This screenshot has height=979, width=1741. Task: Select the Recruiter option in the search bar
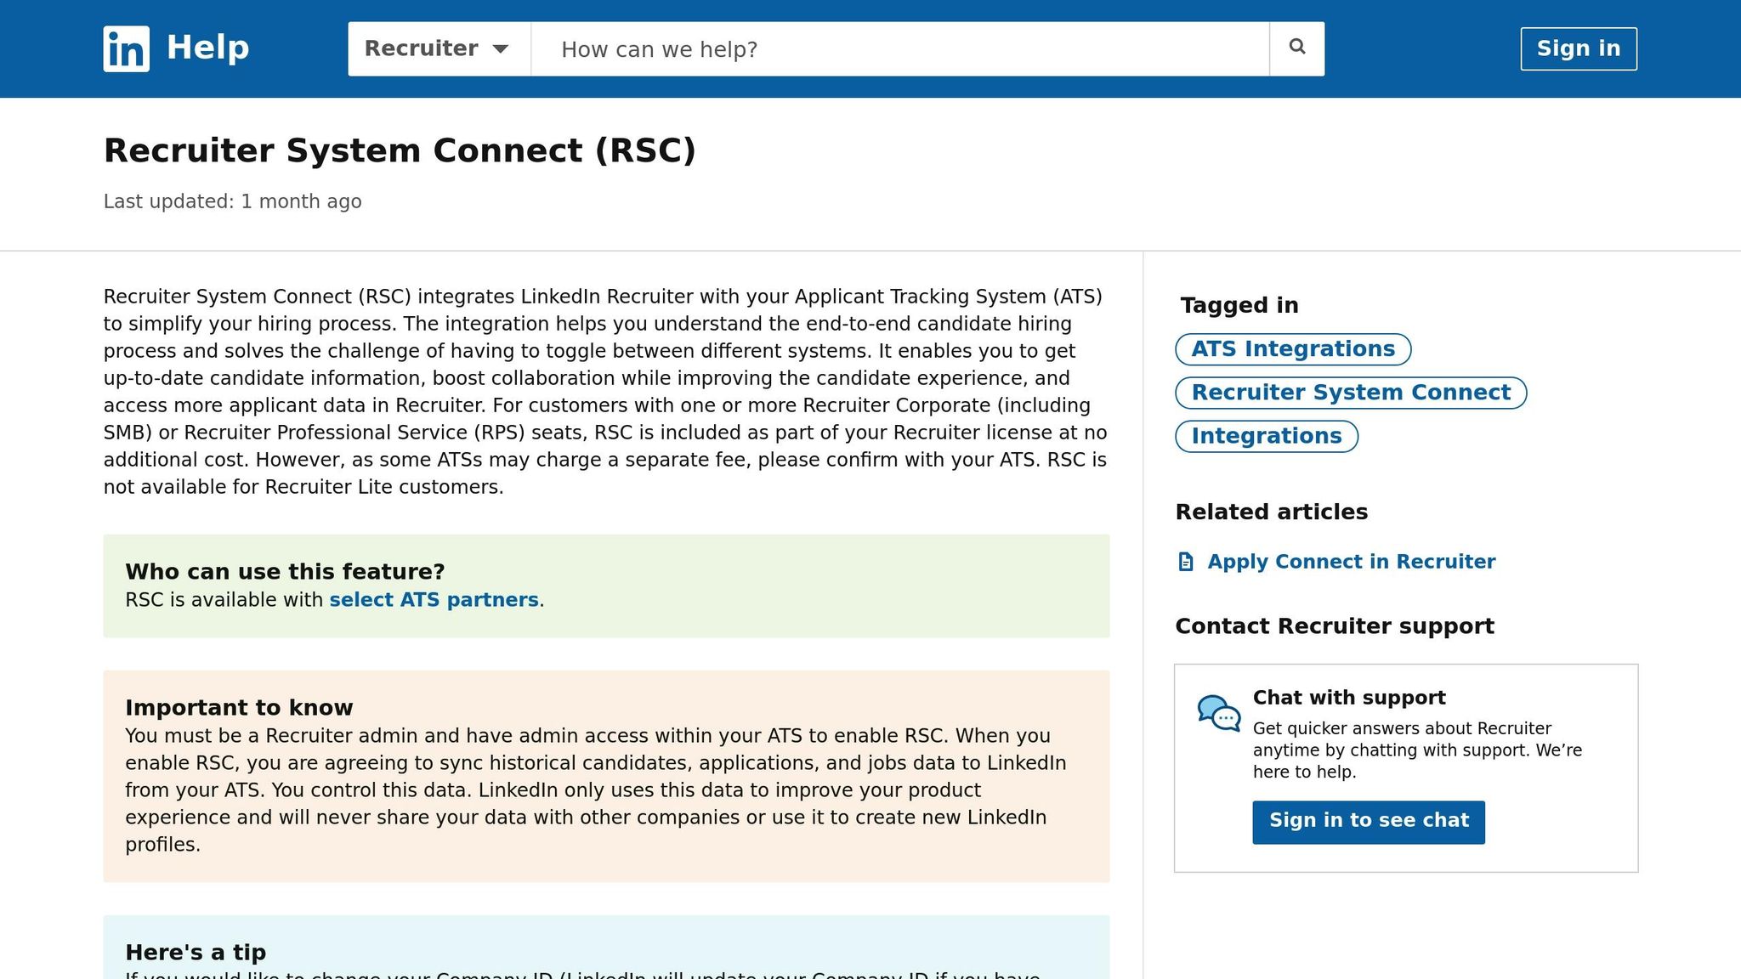(x=422, y=48)
